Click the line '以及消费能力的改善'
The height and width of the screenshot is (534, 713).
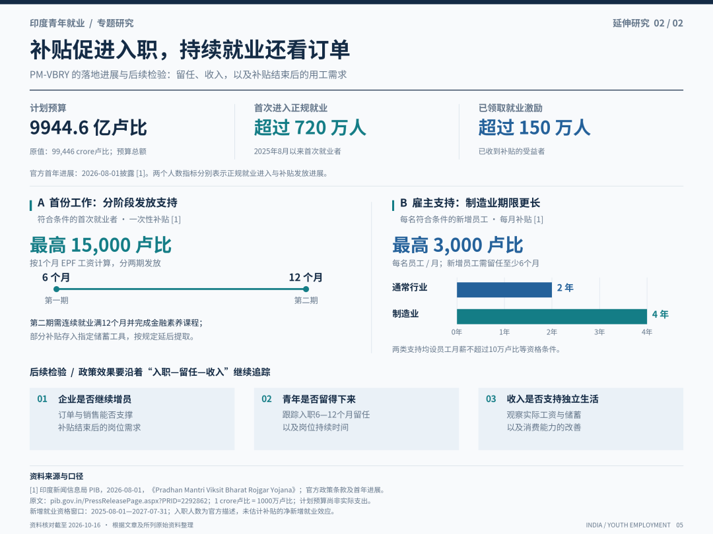[x=544, y=428]
